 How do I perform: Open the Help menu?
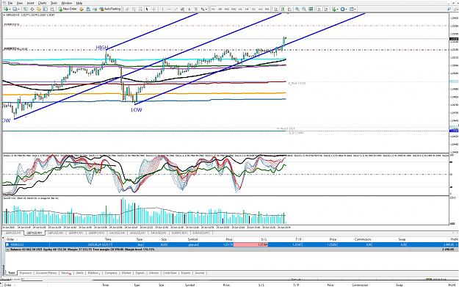[x=79, y=3]
